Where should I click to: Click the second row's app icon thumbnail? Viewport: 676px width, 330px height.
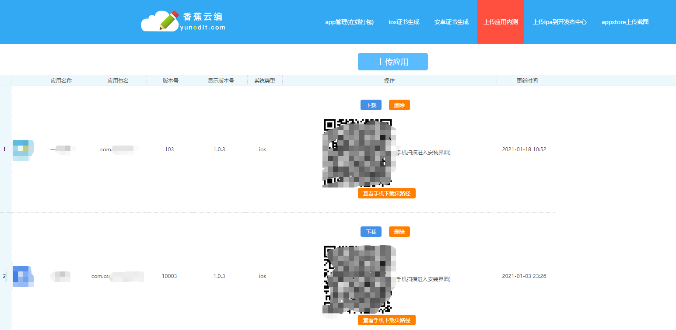(x=24, y=276)
